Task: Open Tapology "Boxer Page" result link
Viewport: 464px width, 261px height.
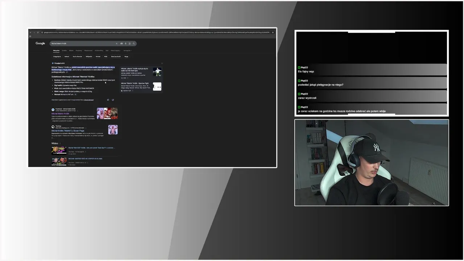Action: (x=68, y=131)
